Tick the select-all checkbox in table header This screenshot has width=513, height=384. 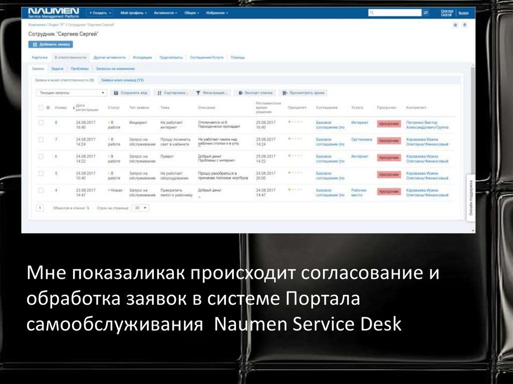pyautogui.click(x=41, y=107)
